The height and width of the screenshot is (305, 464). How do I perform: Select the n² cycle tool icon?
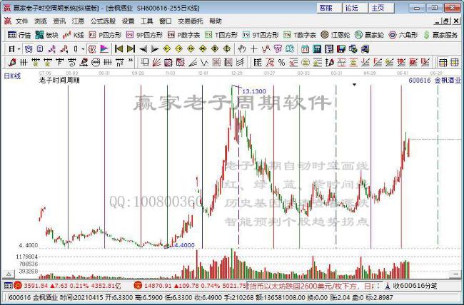coord(119,63)
